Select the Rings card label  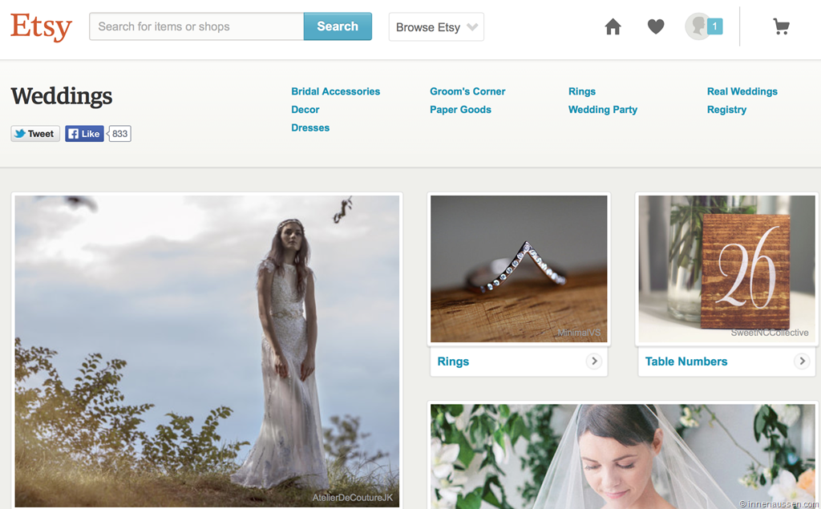(453, 362)
